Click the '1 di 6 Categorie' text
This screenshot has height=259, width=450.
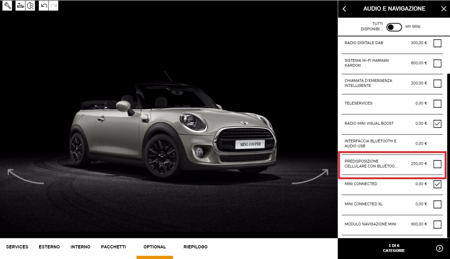click(394, 248)
